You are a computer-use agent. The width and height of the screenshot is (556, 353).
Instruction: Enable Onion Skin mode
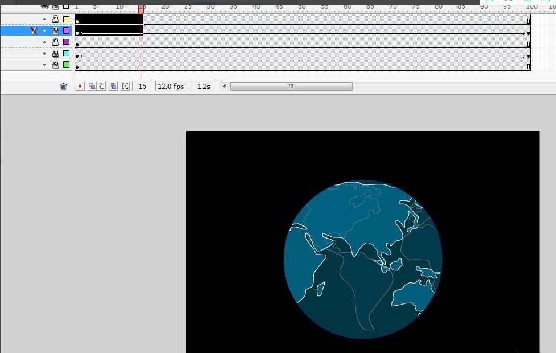92,86
